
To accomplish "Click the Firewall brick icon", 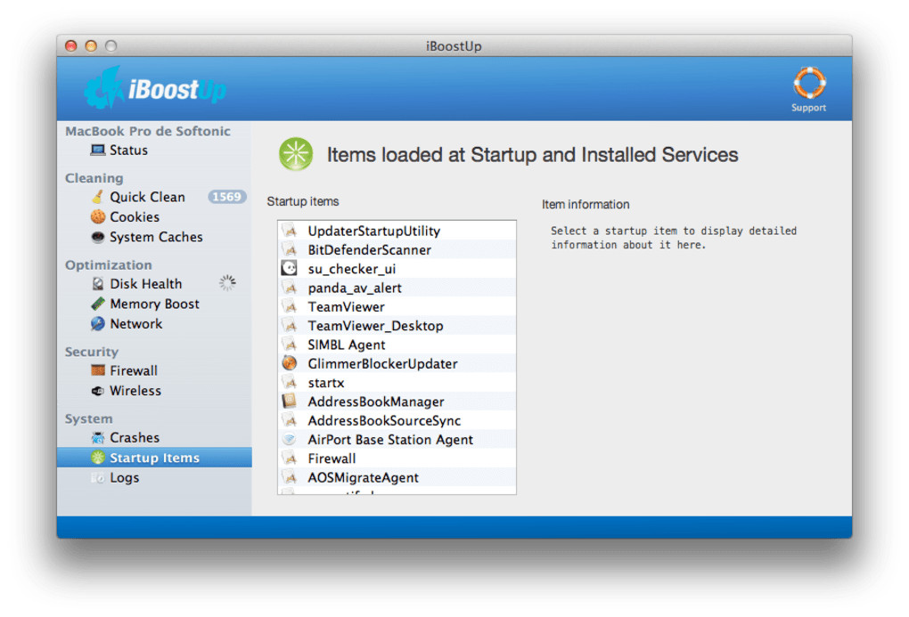I will click(98, 370).
